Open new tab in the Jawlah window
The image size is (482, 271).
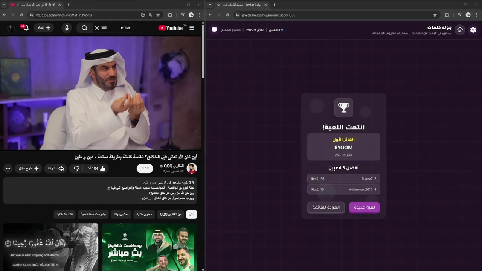pos(274,5)
